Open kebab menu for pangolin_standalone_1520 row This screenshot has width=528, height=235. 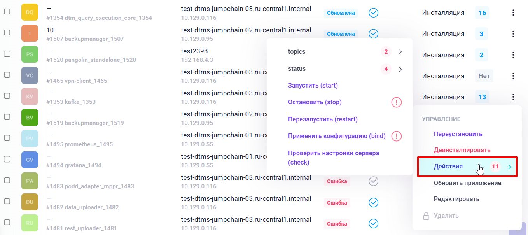(x=513, y=55)
